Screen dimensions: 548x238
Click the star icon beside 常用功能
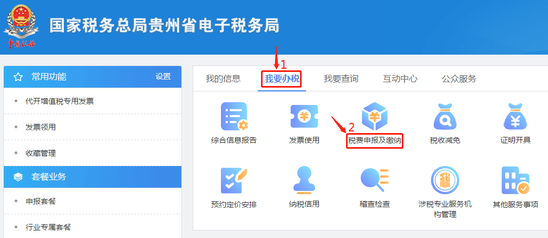[18, 77]
